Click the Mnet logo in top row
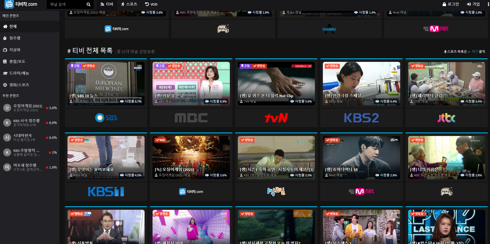Image resolution: width=490 pixels, height=244 pixels. [436, 29]
